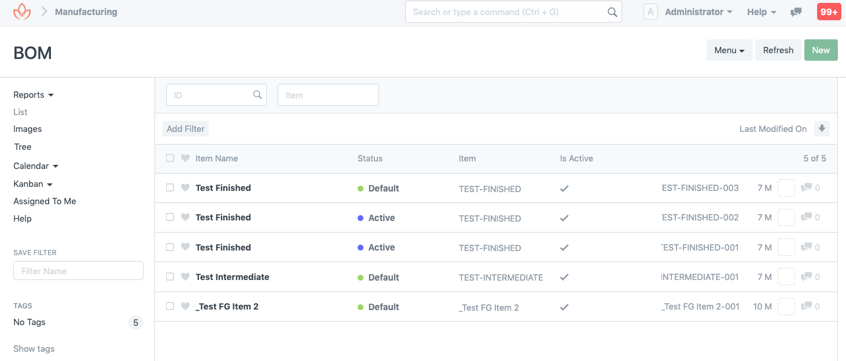Click into the ID filter field
Viewport: 846px width, 361px height.
[x=216, y=95]
